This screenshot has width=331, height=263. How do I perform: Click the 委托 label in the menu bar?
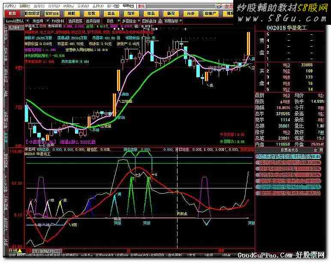point(141,6)
